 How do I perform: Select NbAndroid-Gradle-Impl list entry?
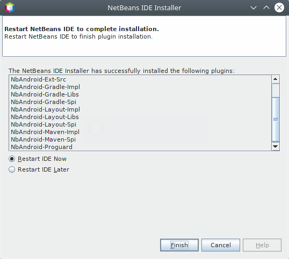140,87
